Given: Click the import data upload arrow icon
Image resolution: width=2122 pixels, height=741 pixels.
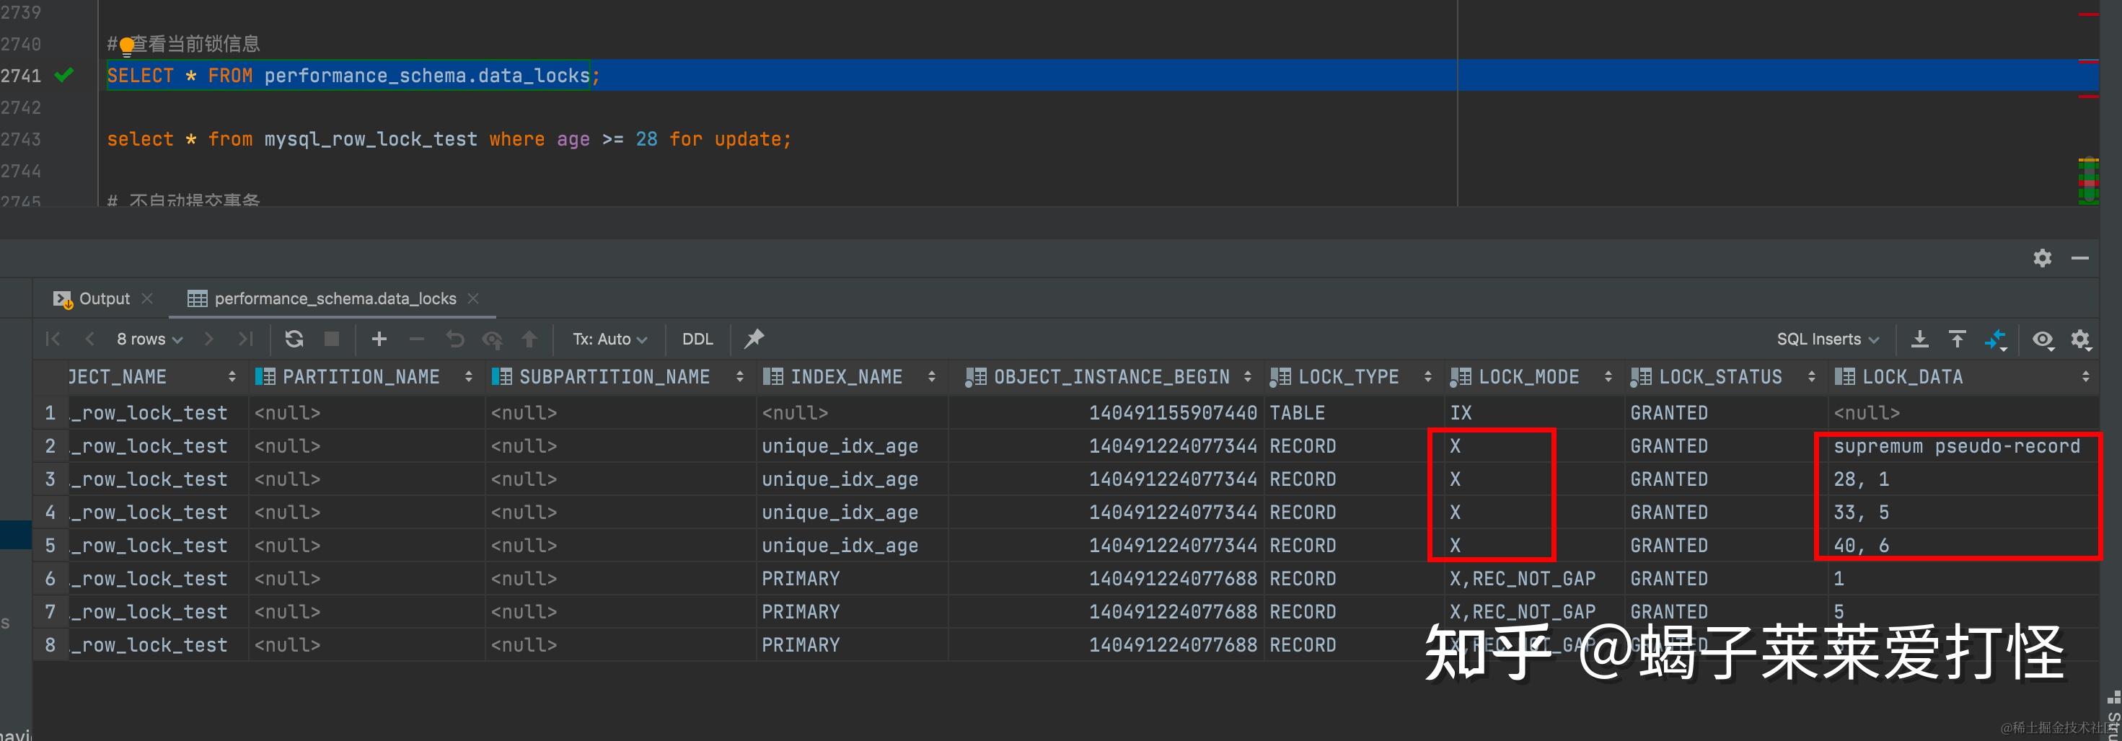Looking at the screenshot, I should [1958, 340].
